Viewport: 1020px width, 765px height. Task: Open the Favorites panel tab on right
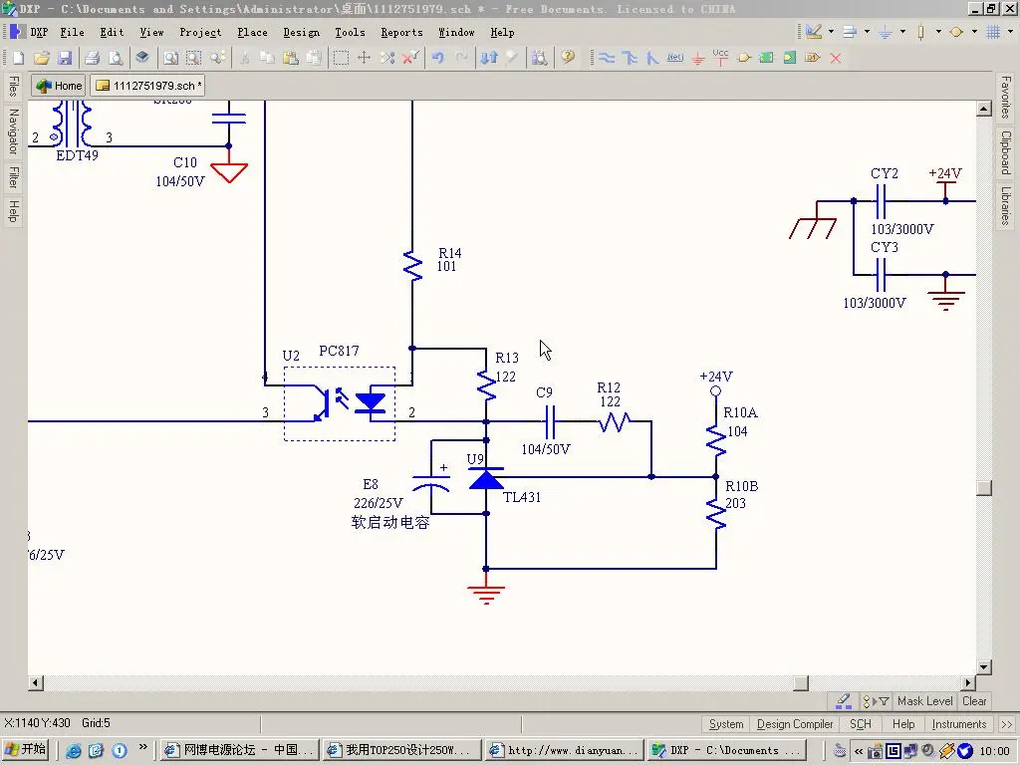tap(1006, 97)
